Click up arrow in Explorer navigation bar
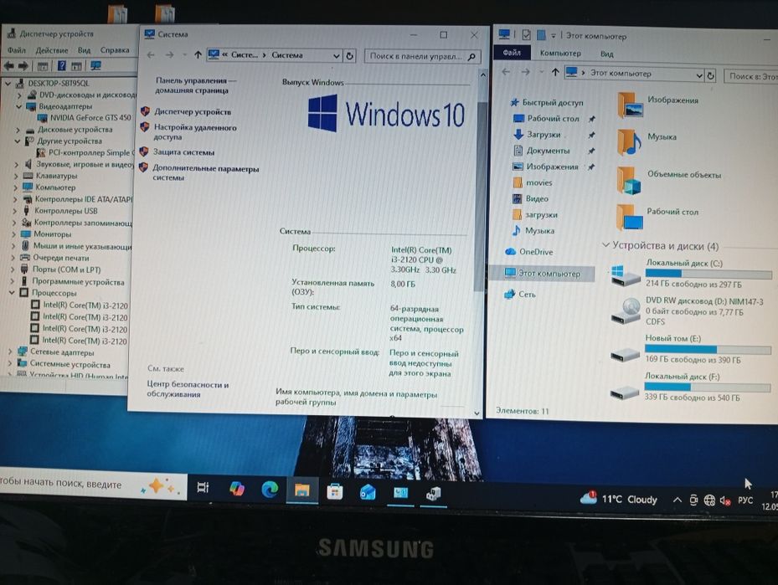778x585 pixels. 556,72
